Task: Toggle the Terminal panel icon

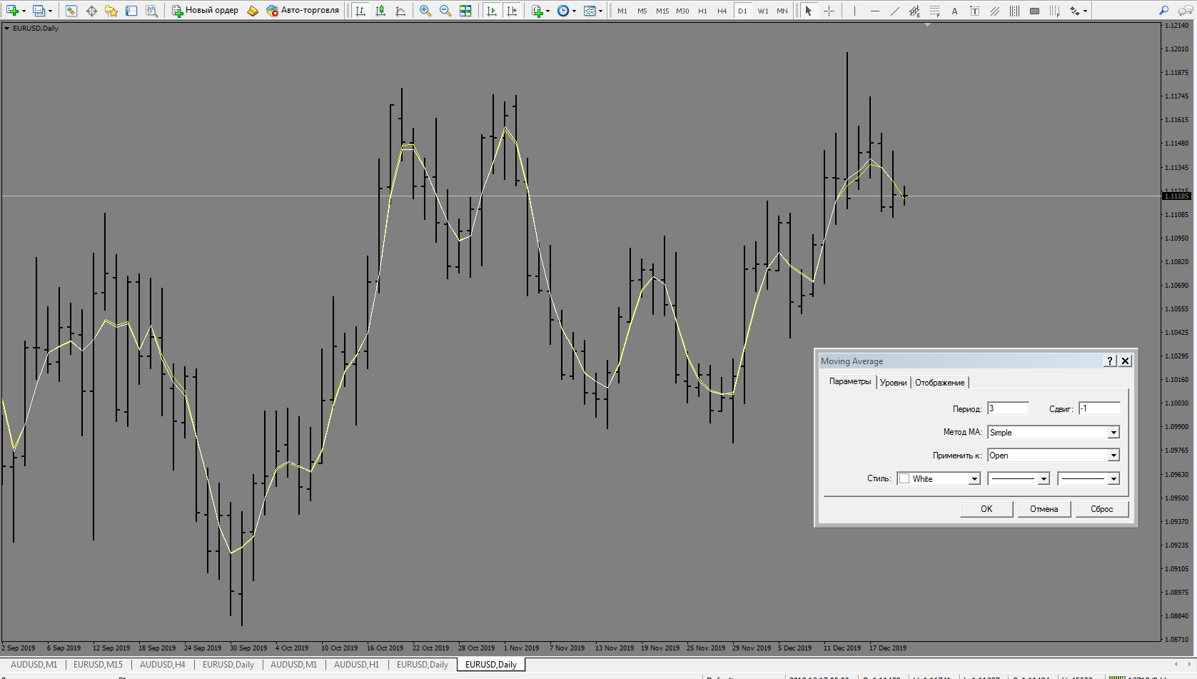Action: click(x=131, y=11)
